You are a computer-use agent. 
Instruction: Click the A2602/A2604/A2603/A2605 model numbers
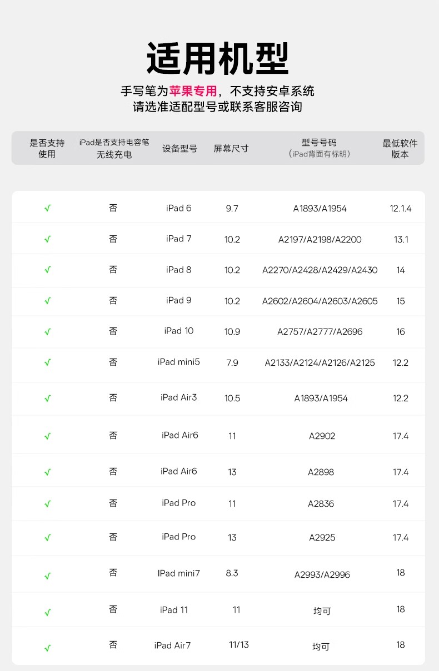[x=320, y=301]
